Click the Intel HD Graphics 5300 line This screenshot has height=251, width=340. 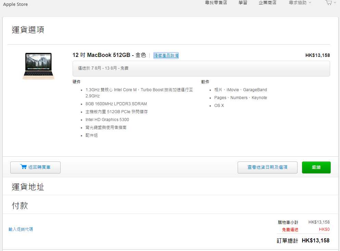click(107, 120)
